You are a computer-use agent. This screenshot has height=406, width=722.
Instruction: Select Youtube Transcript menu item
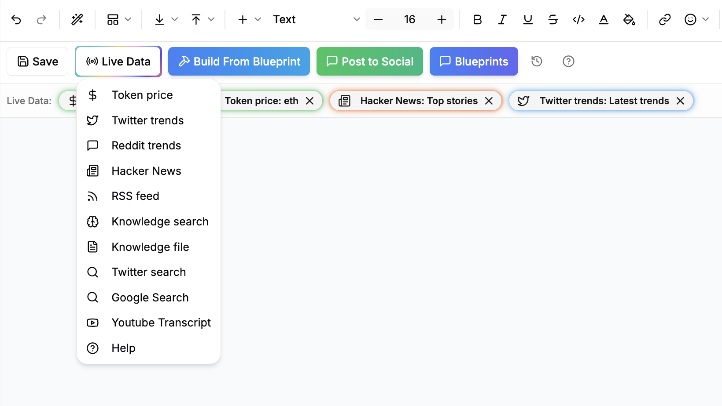[x=148, y=323]
